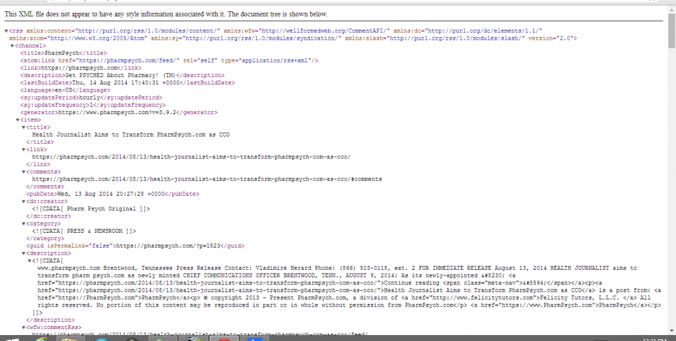Collapse the CDATA block triangle inside description
This screenshot has width=676, height=341.
29,261
